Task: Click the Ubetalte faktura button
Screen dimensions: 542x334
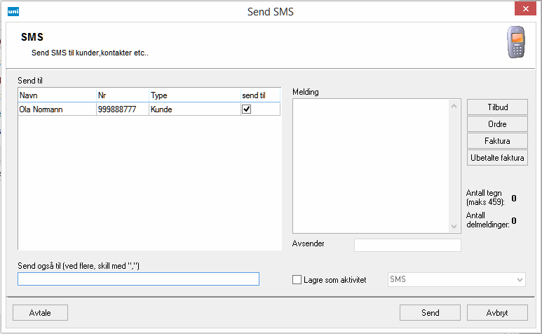Action: (x=496, y=158)
